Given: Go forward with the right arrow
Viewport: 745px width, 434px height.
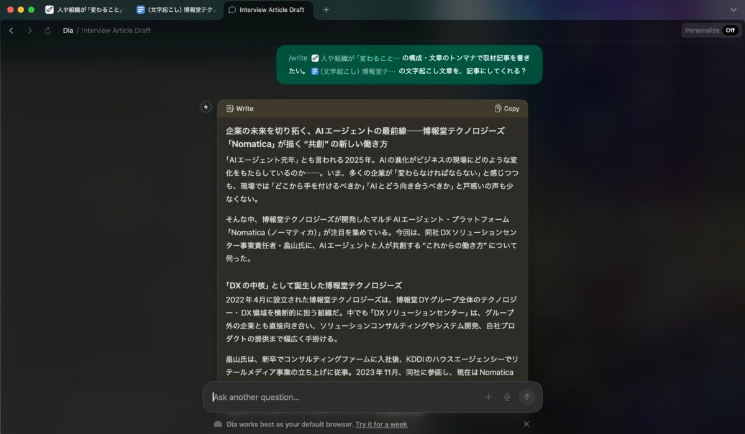Looking at the screenshot, I should (29, 30).
